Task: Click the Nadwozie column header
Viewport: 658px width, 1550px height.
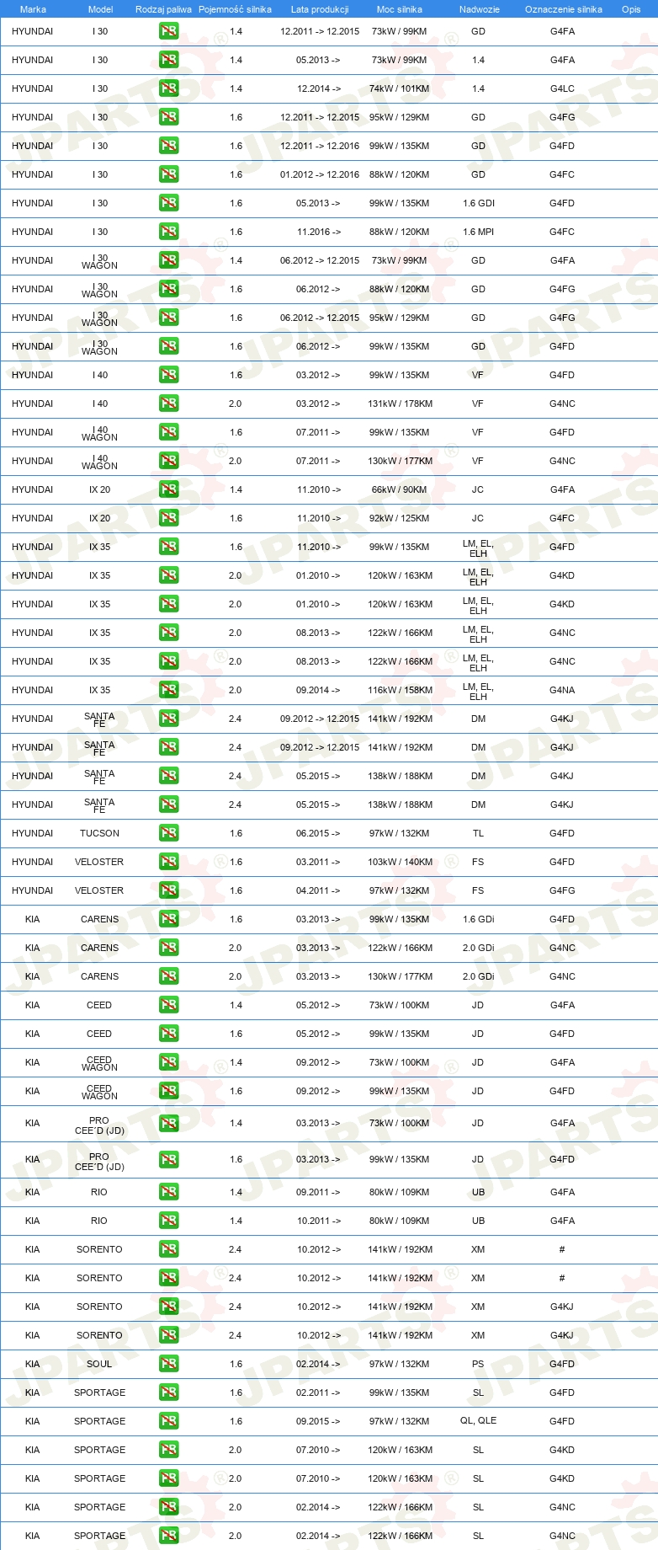Action: (x=479, y=9)
